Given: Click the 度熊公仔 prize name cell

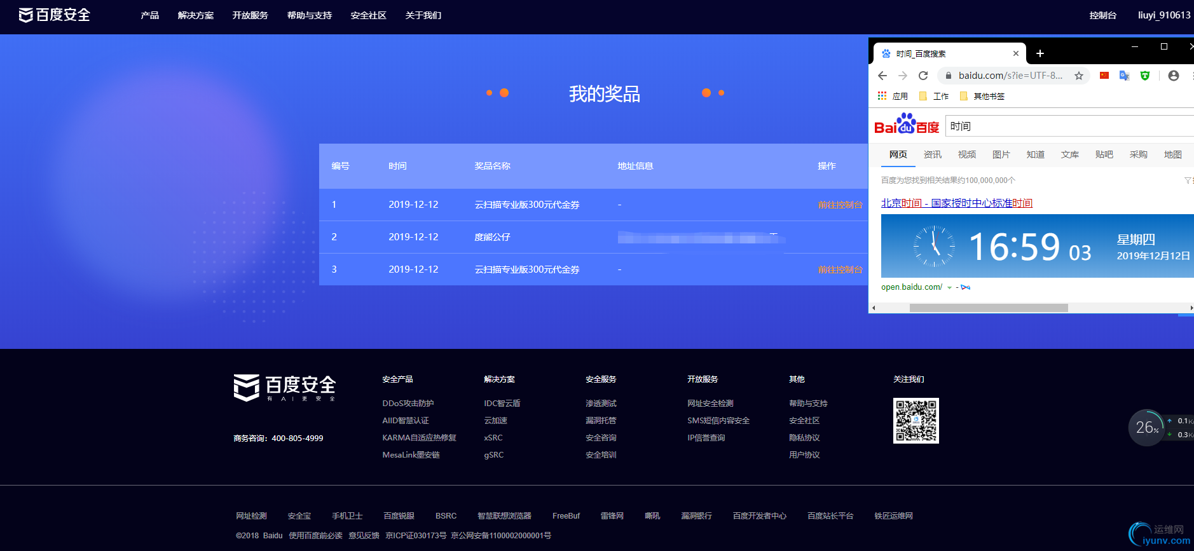Looking at the screenshot, I should (493, 237).
